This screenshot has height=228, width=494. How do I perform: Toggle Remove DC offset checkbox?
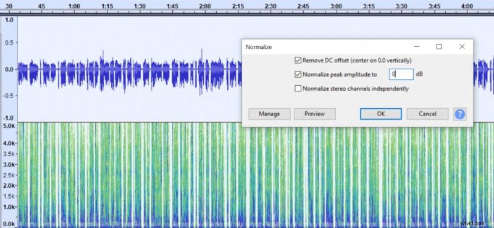(x=298, y=60)
